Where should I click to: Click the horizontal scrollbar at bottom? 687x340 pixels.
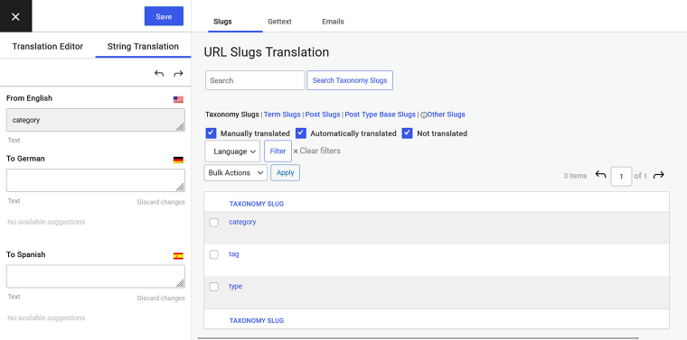419,338
